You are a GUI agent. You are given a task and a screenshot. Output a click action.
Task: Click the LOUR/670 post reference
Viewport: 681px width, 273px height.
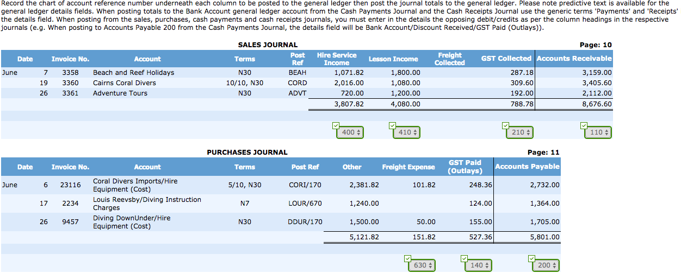pos(305,204)
